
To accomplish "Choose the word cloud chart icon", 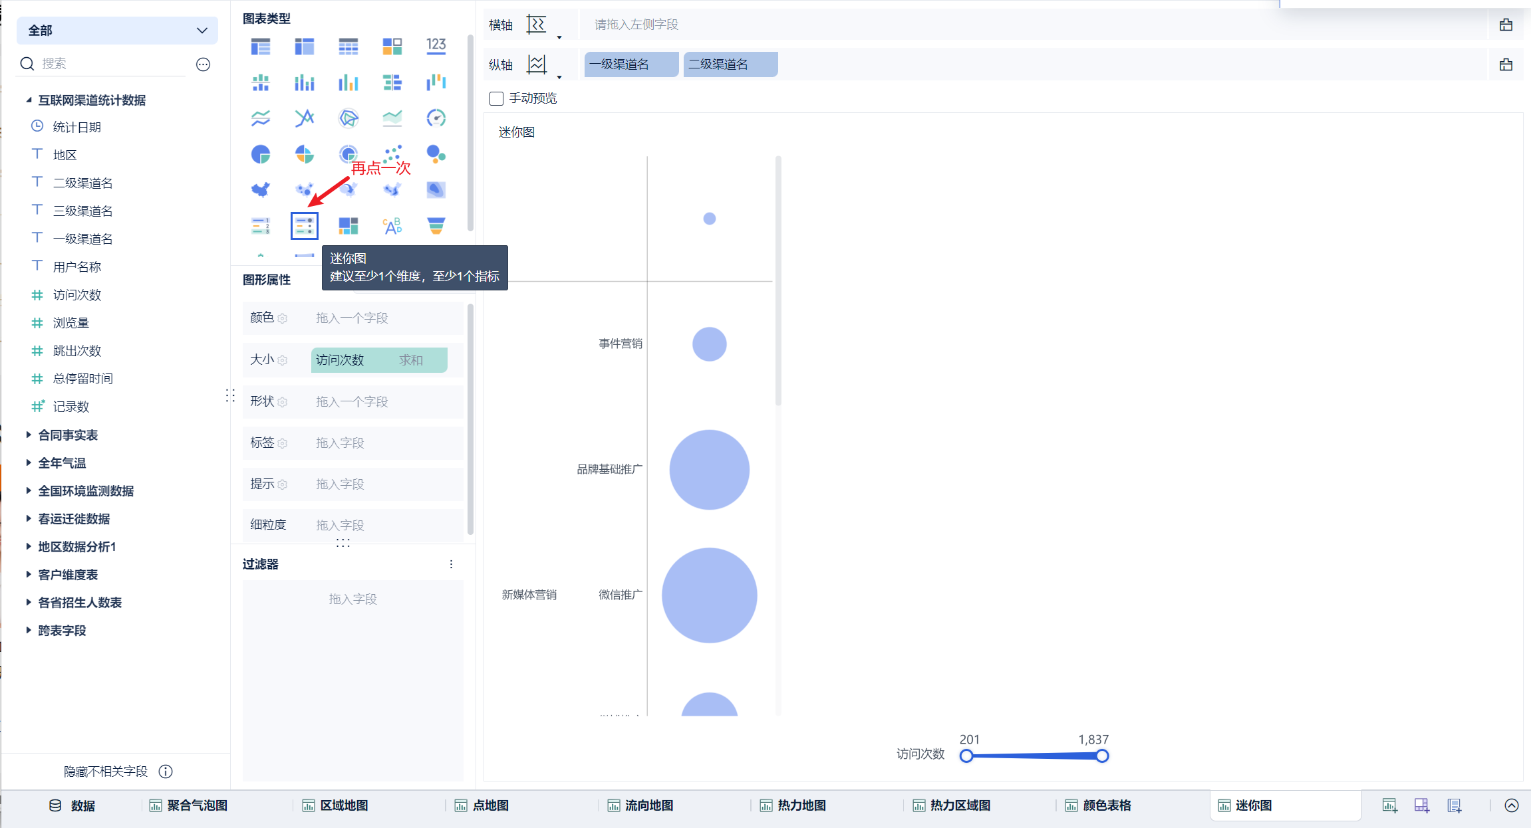I will (392, 226).
